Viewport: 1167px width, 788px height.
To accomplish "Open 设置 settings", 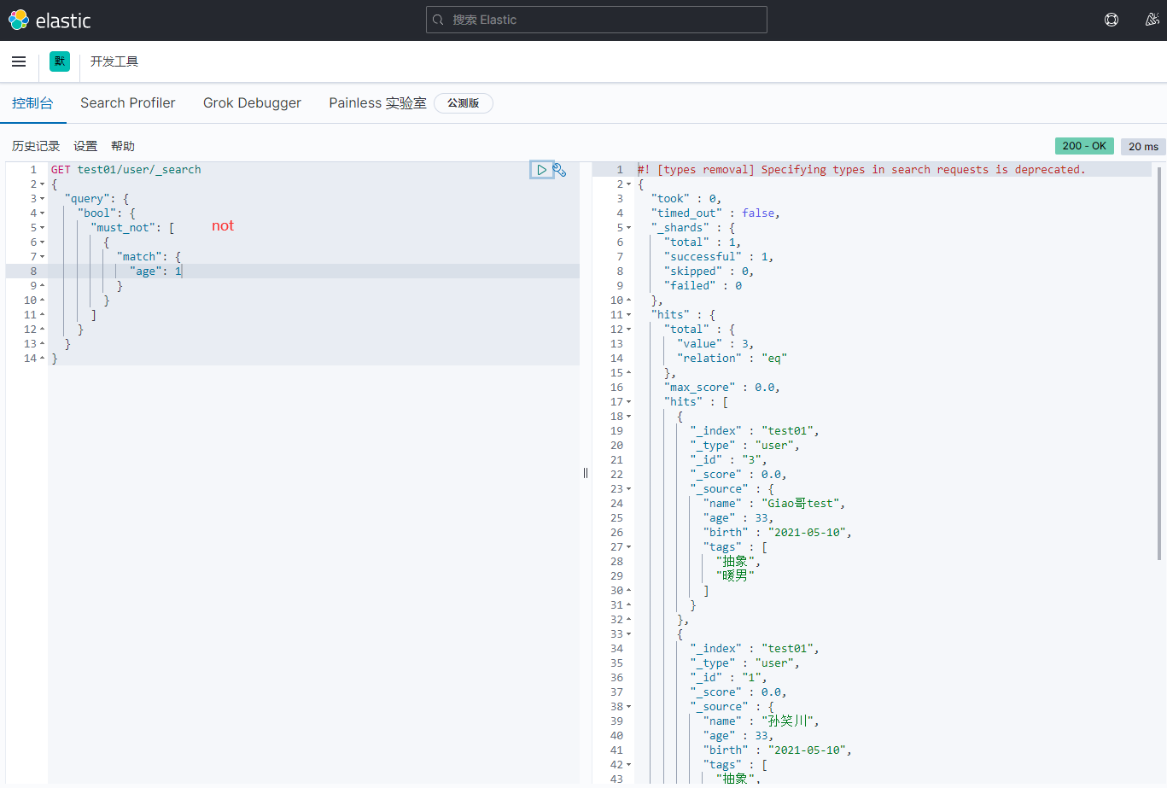I will (85, 146).
